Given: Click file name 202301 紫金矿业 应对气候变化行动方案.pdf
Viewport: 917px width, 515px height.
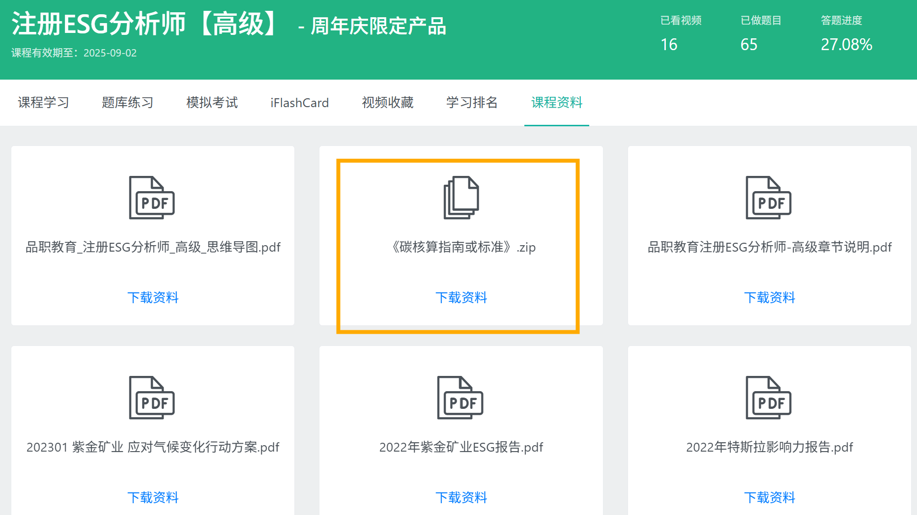Looking at the screenshot, I should 153,447.
